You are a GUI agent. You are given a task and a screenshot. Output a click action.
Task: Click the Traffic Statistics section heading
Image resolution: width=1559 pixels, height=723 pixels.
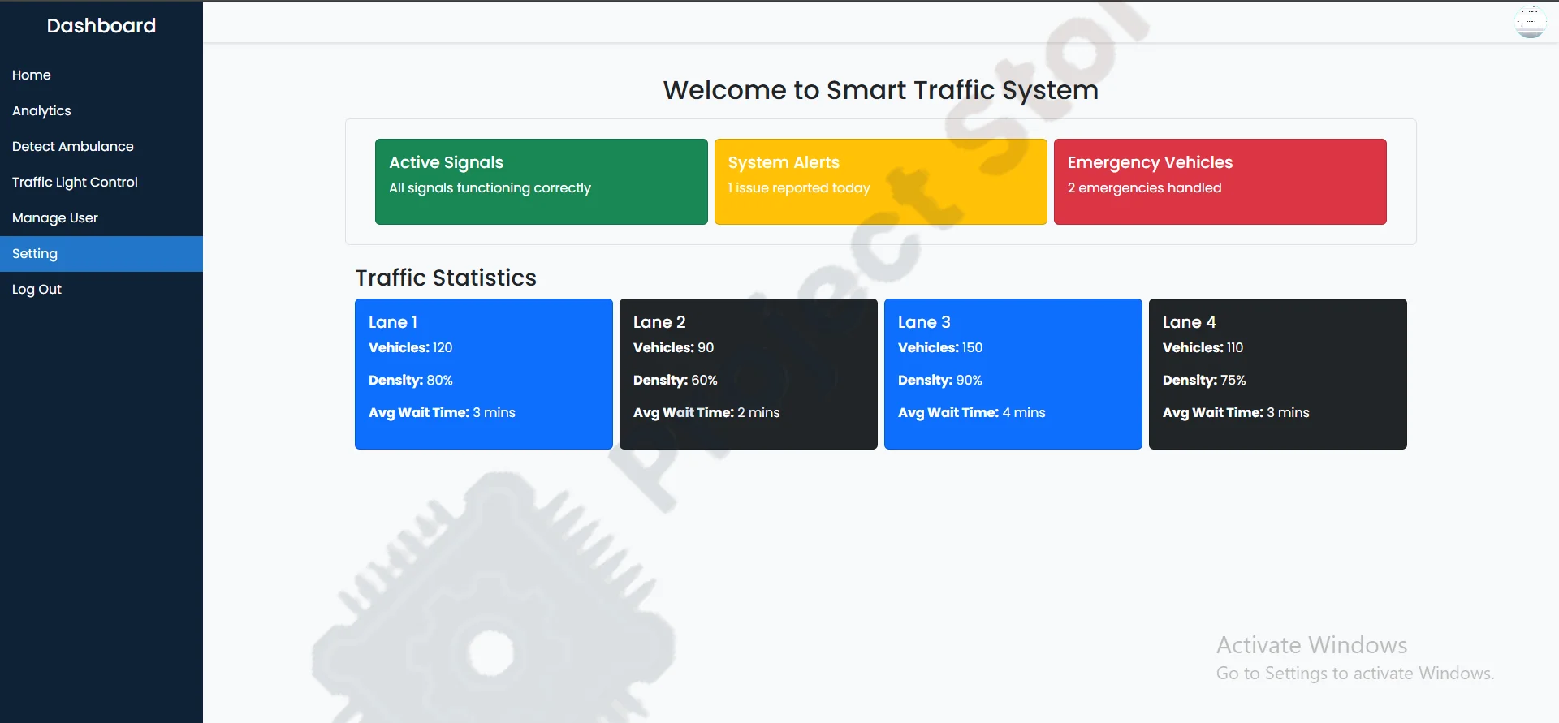click(x=446, y=278)
